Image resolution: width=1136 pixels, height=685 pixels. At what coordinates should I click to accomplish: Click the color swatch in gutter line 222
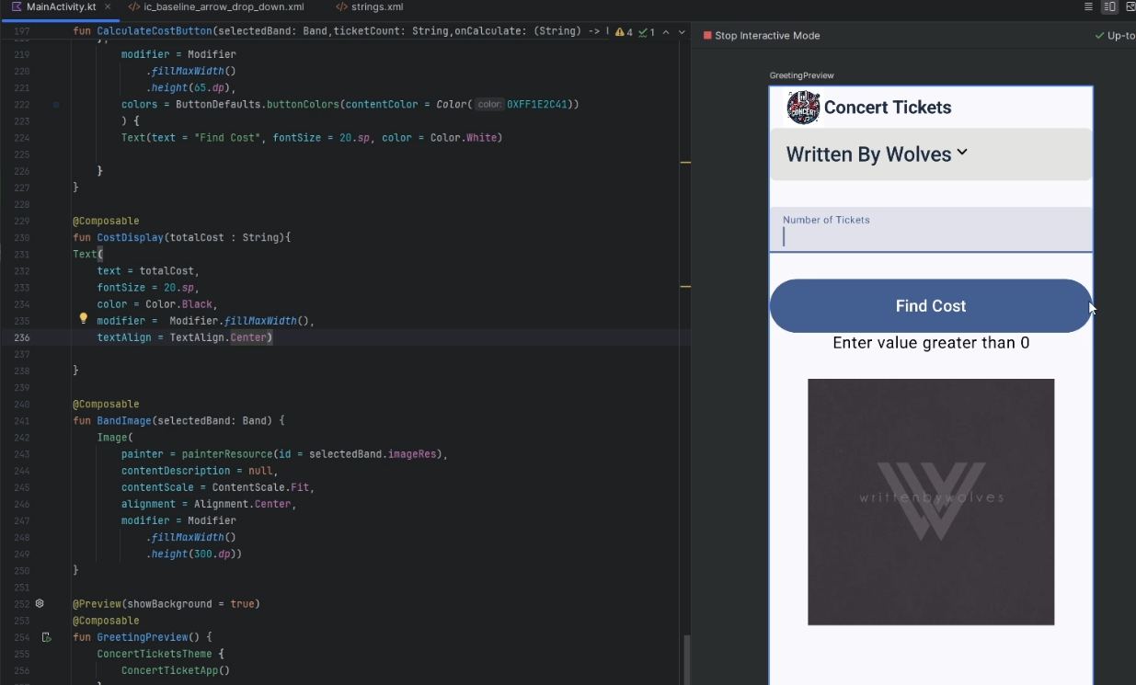[56, 105]
